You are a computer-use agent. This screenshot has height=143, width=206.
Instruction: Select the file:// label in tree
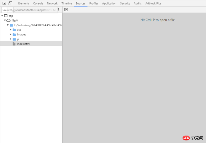[15, 21]
